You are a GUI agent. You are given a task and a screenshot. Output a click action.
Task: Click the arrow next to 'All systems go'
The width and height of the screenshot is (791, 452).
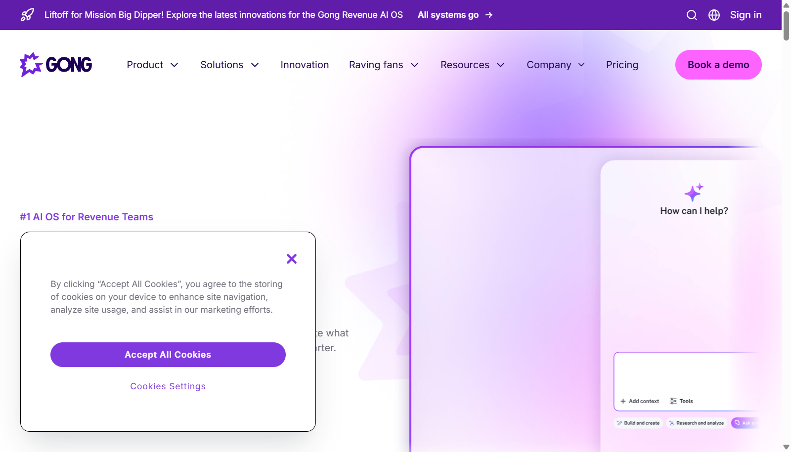click(x=489, y=15)
